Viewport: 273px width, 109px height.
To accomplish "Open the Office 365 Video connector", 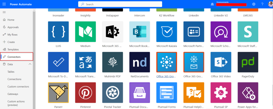I will (x=221, y=62).
